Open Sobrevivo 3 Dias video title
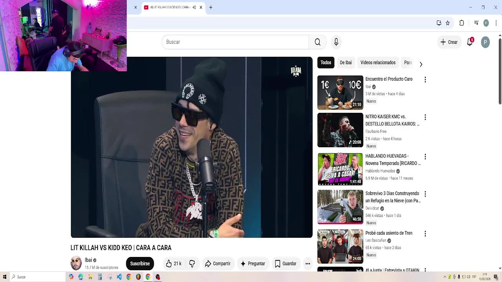This screenshot has width=502, height=282. tap(393, 197)
